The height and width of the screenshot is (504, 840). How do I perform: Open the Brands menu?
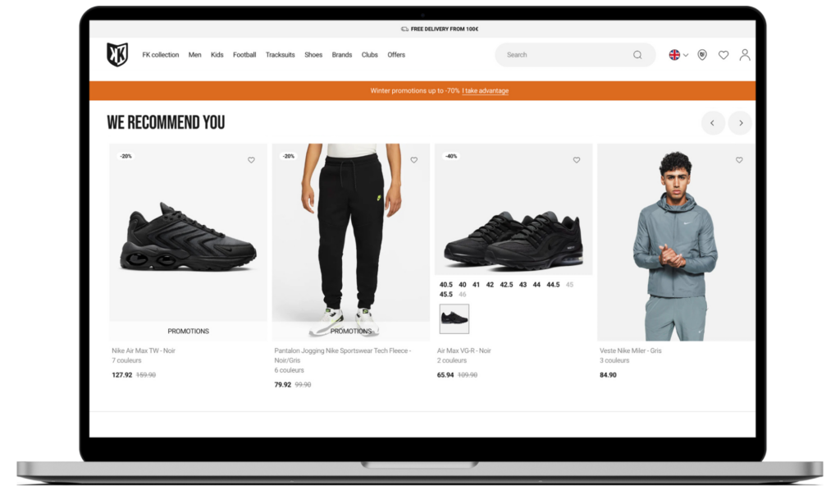click(342, 55)
